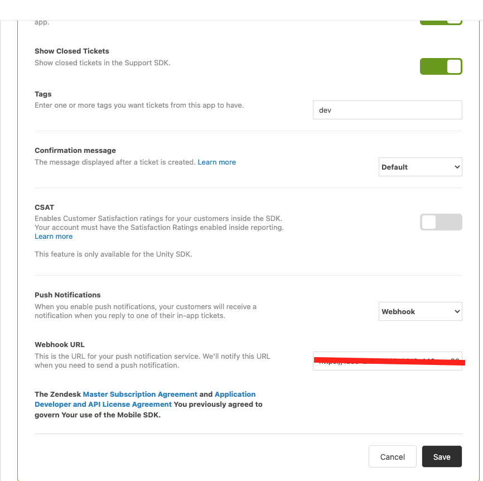The width and height of the screenshot is (483, 481).
Task: Enable the CSAT satisfaction ratings switch
Action: [441, 222]
